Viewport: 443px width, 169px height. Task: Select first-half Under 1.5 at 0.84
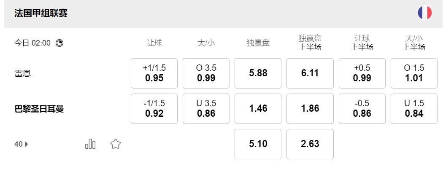point(414,109)
